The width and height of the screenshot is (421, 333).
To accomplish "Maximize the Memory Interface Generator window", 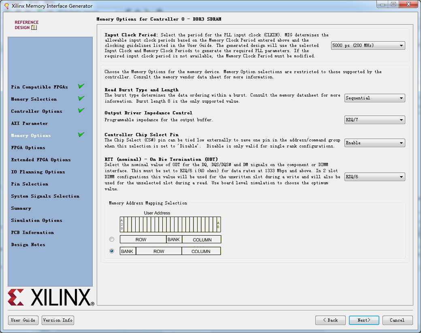I will (393, 4).
